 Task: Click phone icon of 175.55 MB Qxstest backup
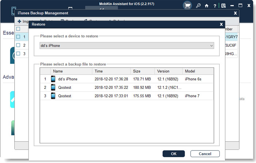(53, 96)
